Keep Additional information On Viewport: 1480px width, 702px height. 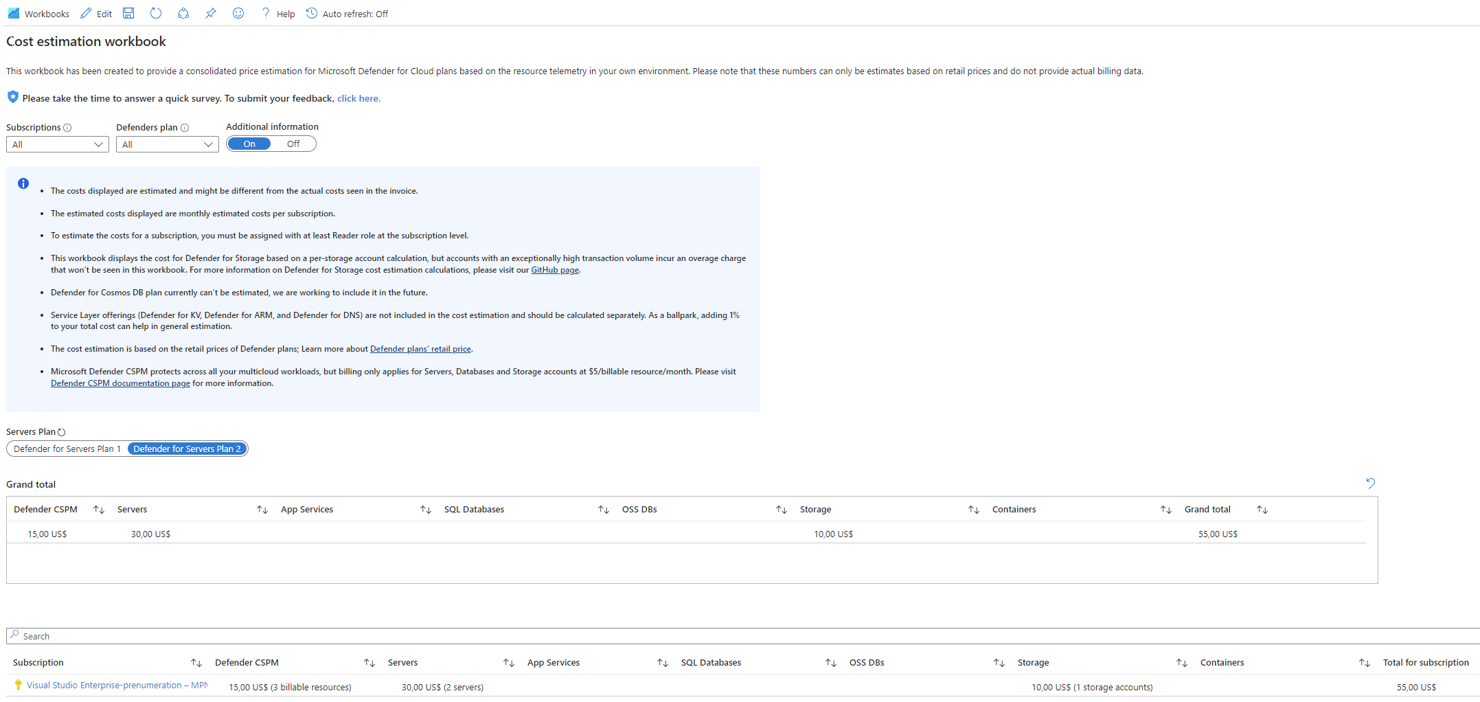pos(249,144)
